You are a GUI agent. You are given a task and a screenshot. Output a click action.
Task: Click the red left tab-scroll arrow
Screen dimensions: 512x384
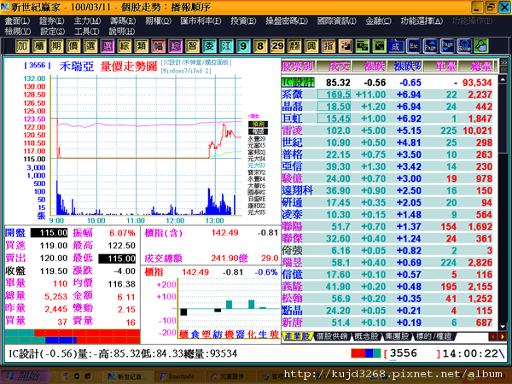(x=493, y=336)
